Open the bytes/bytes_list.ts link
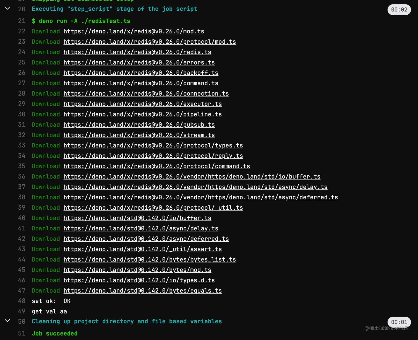This screenshot has width=418, height=340. (x=150, y=260)
